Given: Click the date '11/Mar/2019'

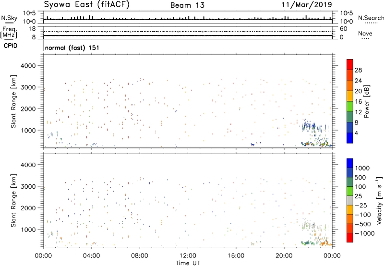Looking at the screenshot, I should point(307,5).
